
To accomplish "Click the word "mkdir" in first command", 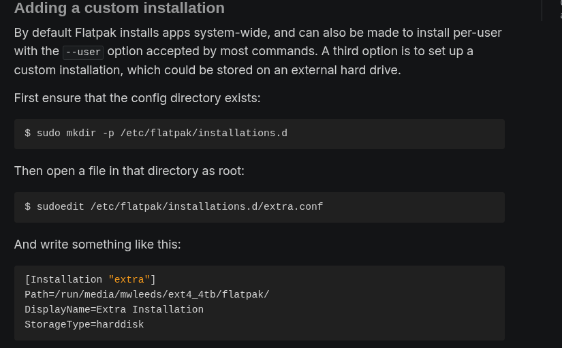I will coord(81,133).
